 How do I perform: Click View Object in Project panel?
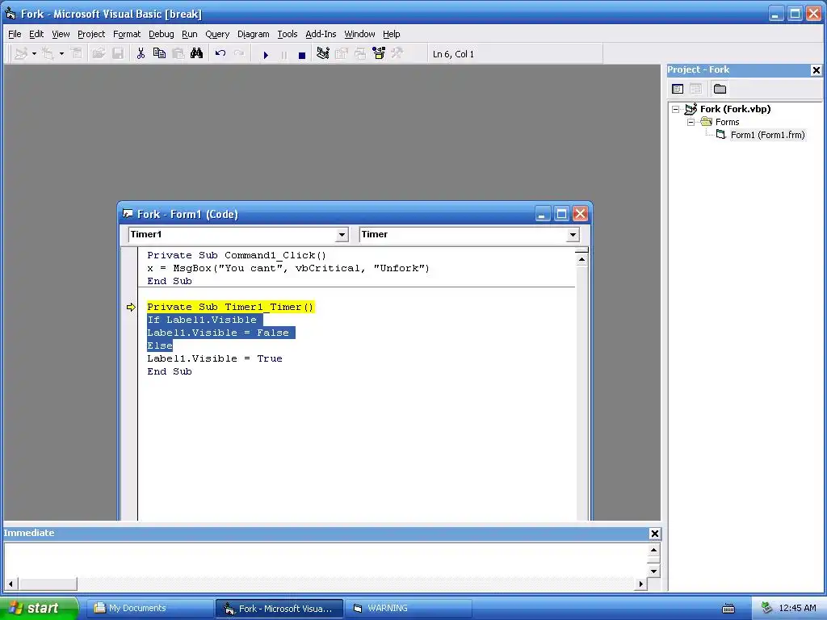(696, 89)
